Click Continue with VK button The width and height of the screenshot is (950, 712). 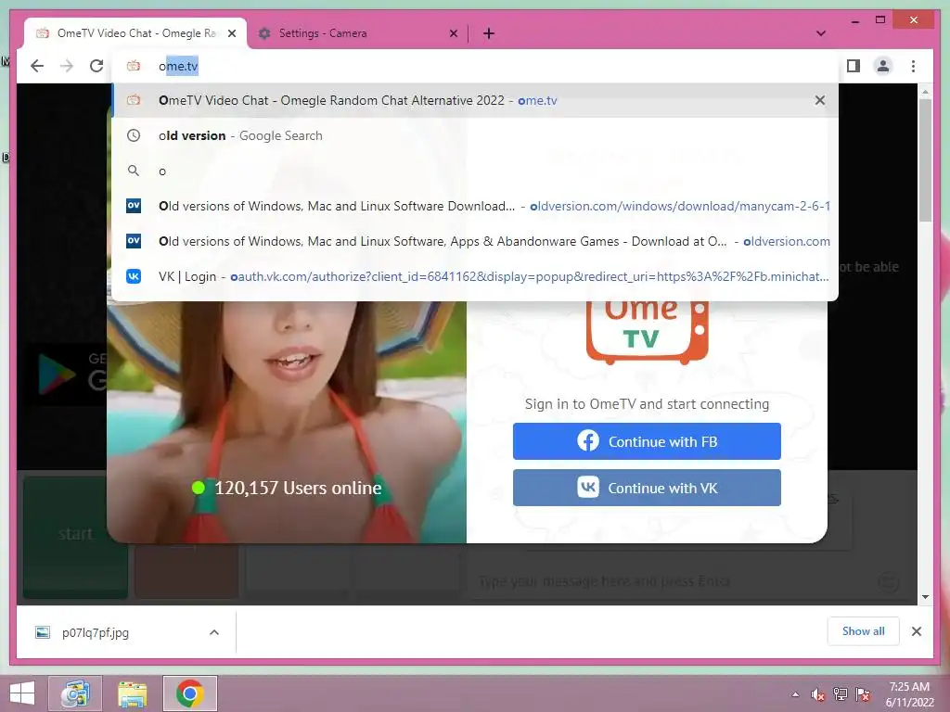click(647, 488)
